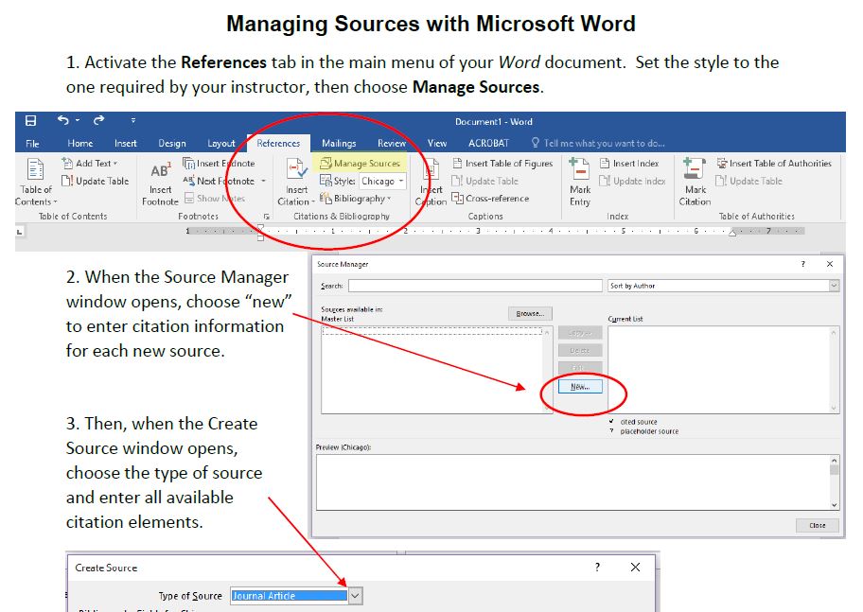Click Update Table in Table of Authorities group
863x612 pixels.
[x=749, y=181]
